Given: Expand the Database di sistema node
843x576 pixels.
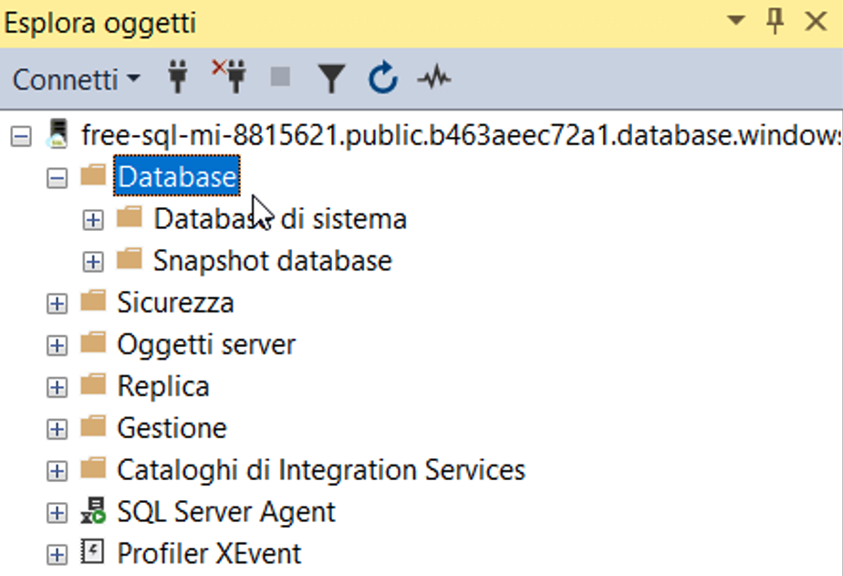Looking at the screenshot, I should tap(93, 220).
